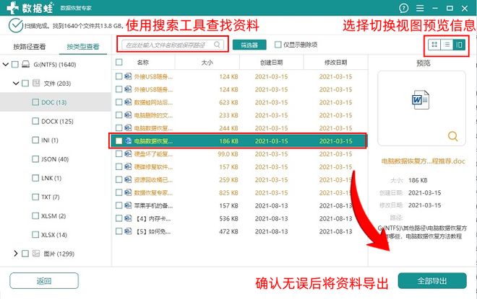Switch to 按路径查看 tab
The width and height of the screenshot is (477, 299).
coord(30,46)
